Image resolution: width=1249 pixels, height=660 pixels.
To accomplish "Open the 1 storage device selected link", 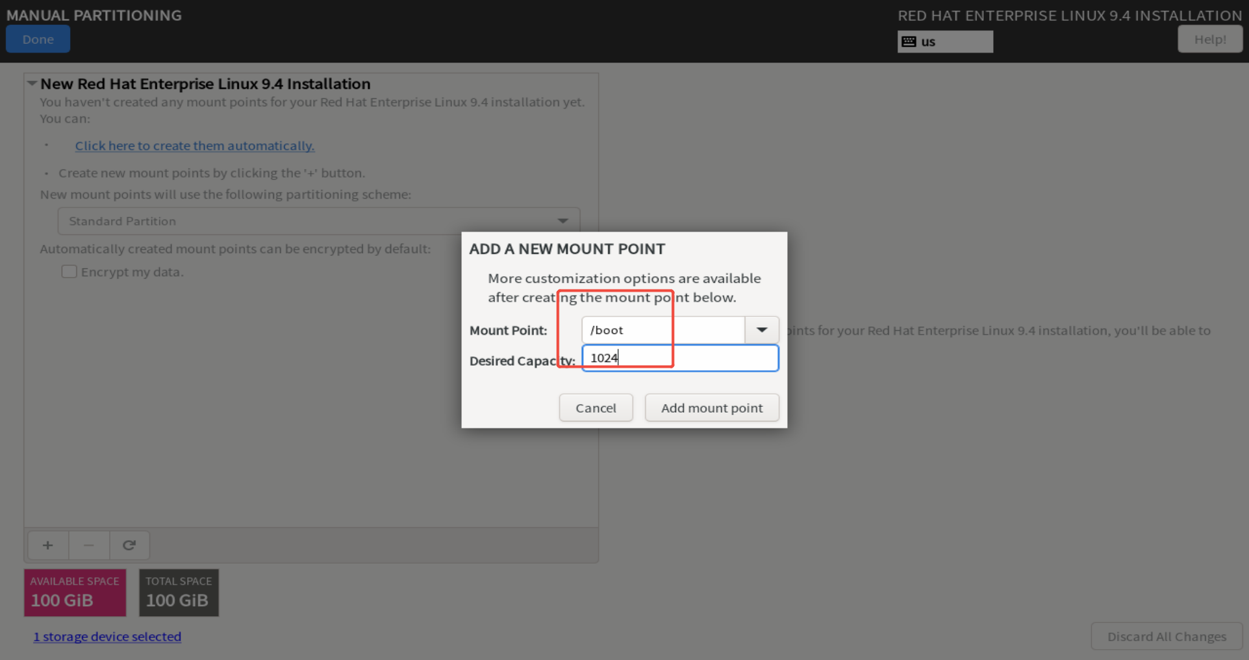I will 107,636.
